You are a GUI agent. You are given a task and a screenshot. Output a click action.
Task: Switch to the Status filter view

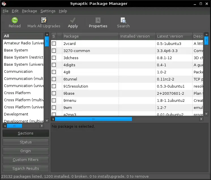tap(26, 142)
